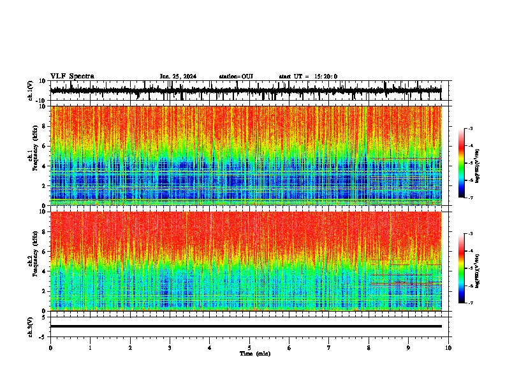The width and height of the screenshot is (505, 390).
Task: Click the ch.2 "Frequency (kHz)" axis label
Action: pos(36,254)
